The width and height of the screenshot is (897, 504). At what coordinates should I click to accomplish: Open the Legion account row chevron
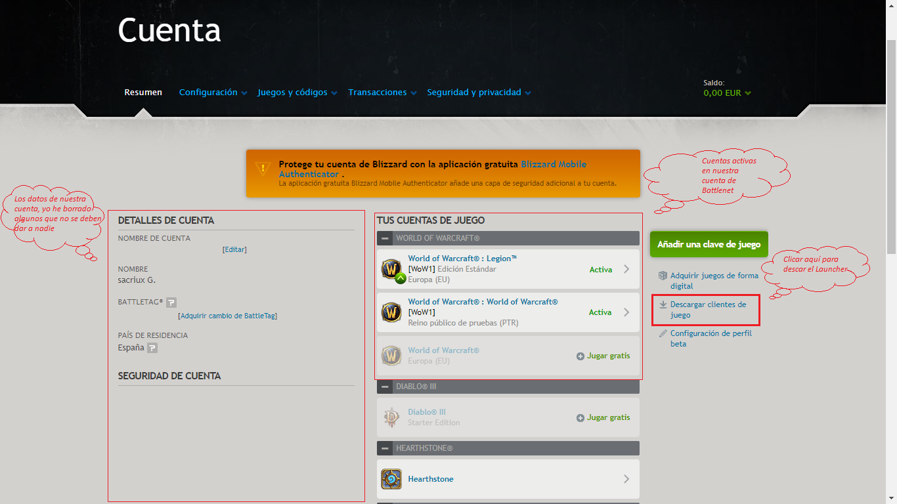(626, 269)
